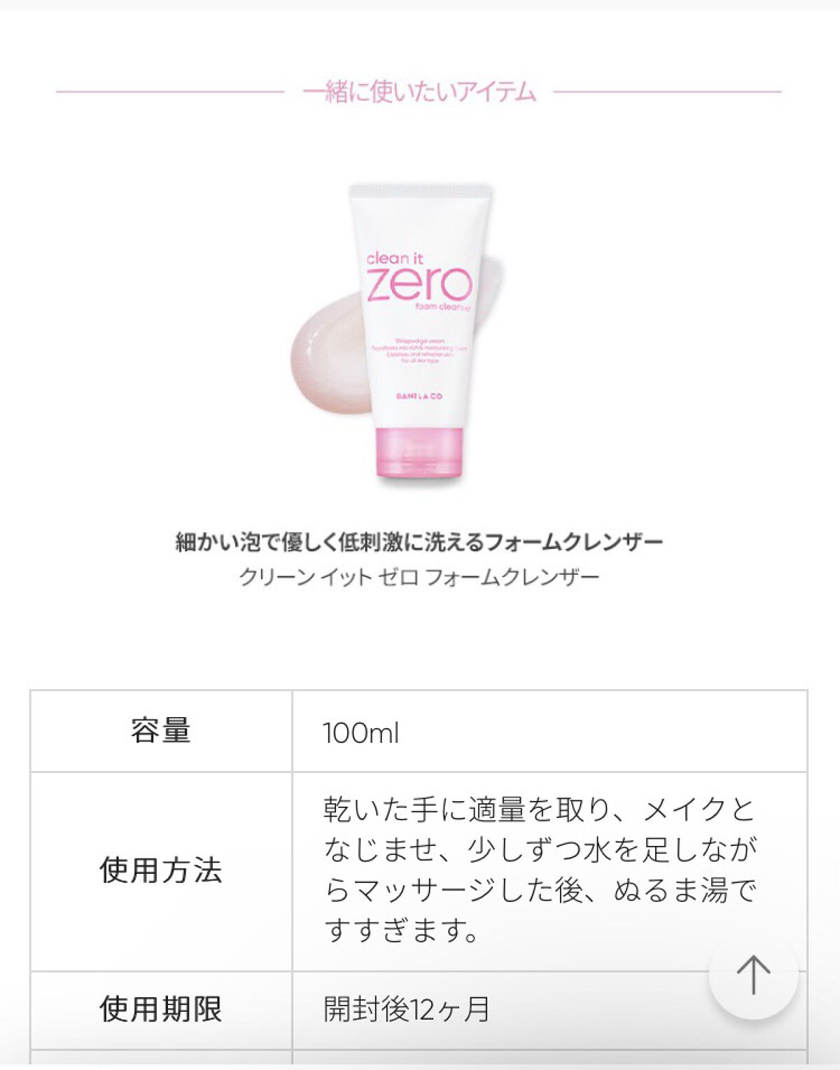The image size is (840, 1070).
Task: Tap the scroll-to-top arrow button
Action: [x=753, y=974]
